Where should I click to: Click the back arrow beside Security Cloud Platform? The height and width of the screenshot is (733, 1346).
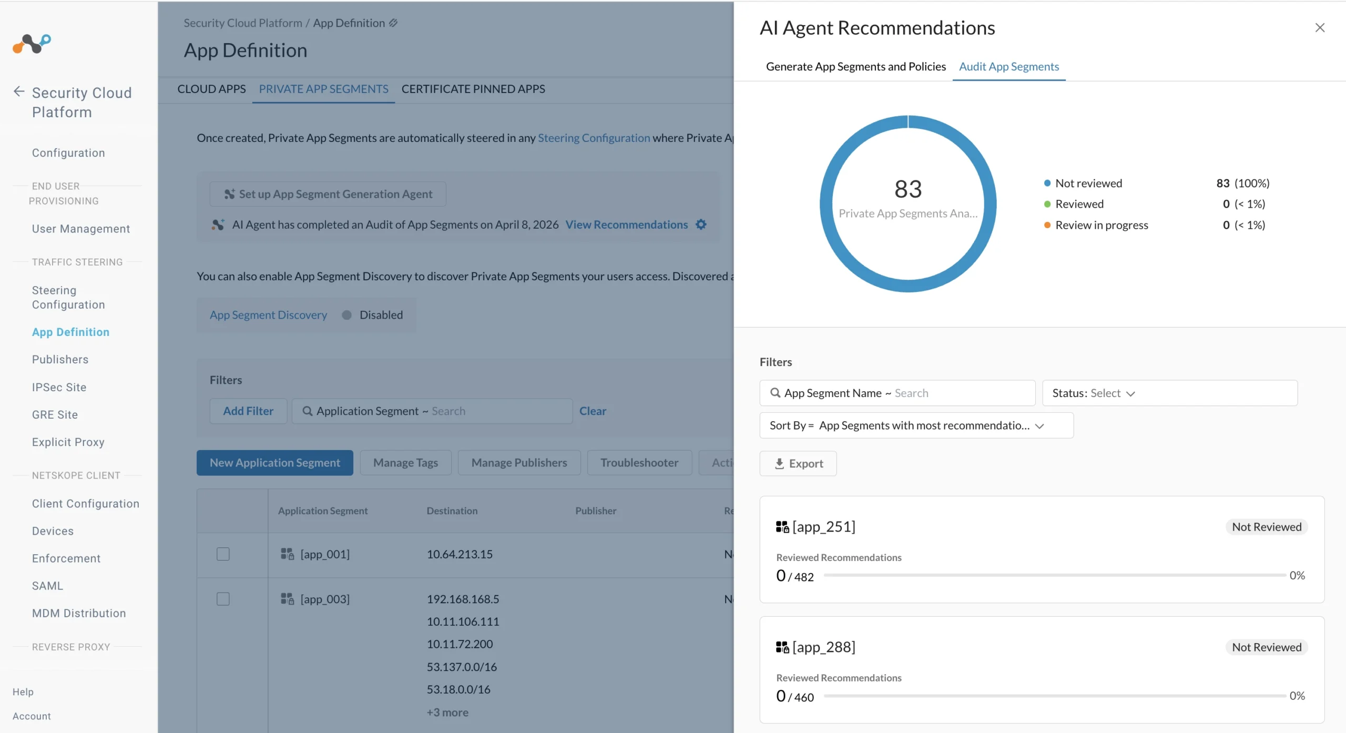click(19, 91)
